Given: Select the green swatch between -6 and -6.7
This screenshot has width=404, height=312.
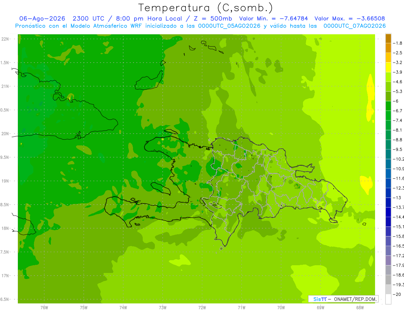Looking at the screenshot, I should [x=388, y=106].
